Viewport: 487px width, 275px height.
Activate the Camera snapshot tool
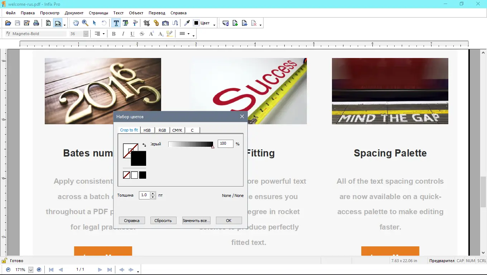165,23
